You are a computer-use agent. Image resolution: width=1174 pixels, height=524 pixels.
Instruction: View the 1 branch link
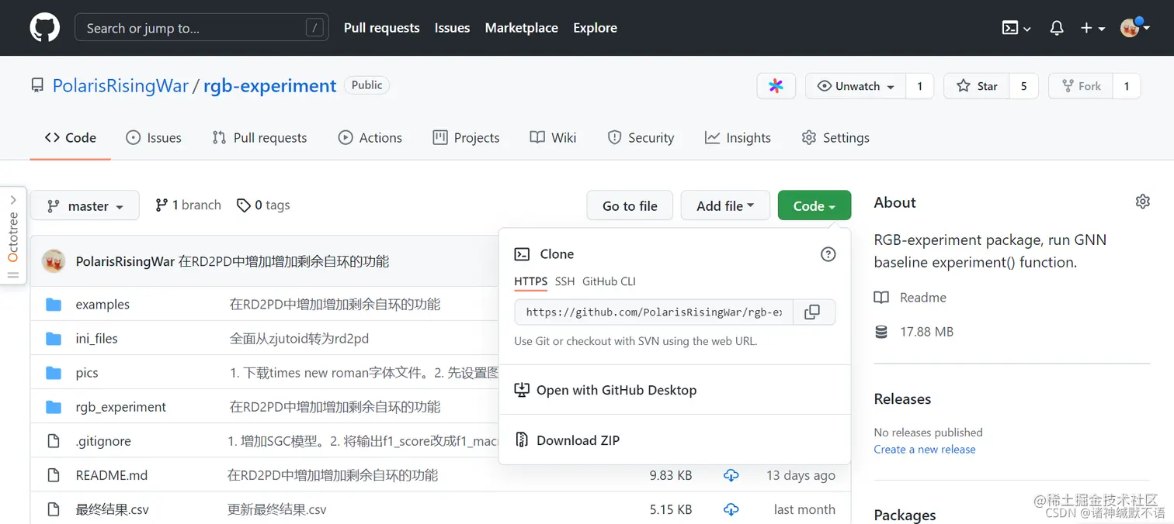[188, 205]
